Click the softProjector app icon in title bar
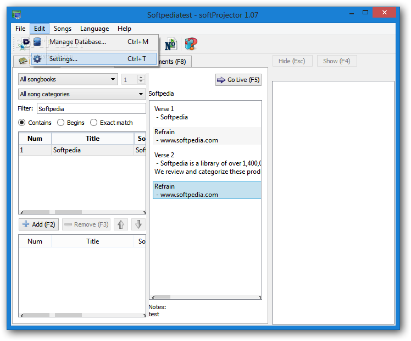This screenshot has height=341, width=411. 16,15
